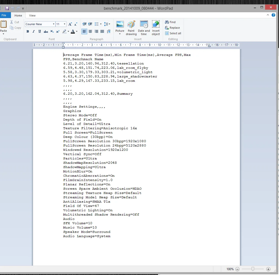Click Select all button
This screenshot has width=279, height=275.
click(173, 33)
